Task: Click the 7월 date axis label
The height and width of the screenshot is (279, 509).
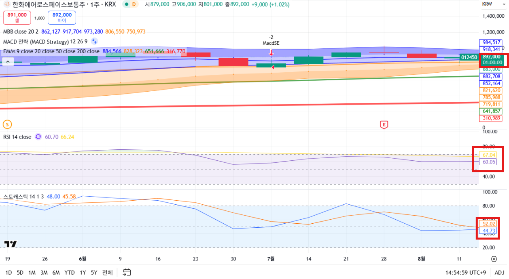Action: [271, 259]
